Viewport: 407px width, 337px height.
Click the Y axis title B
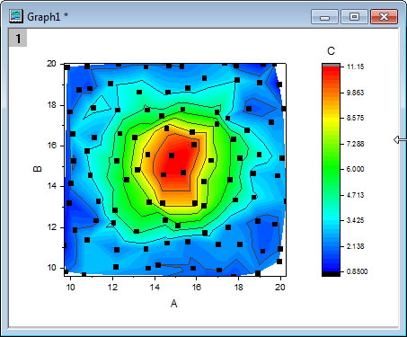38,169
